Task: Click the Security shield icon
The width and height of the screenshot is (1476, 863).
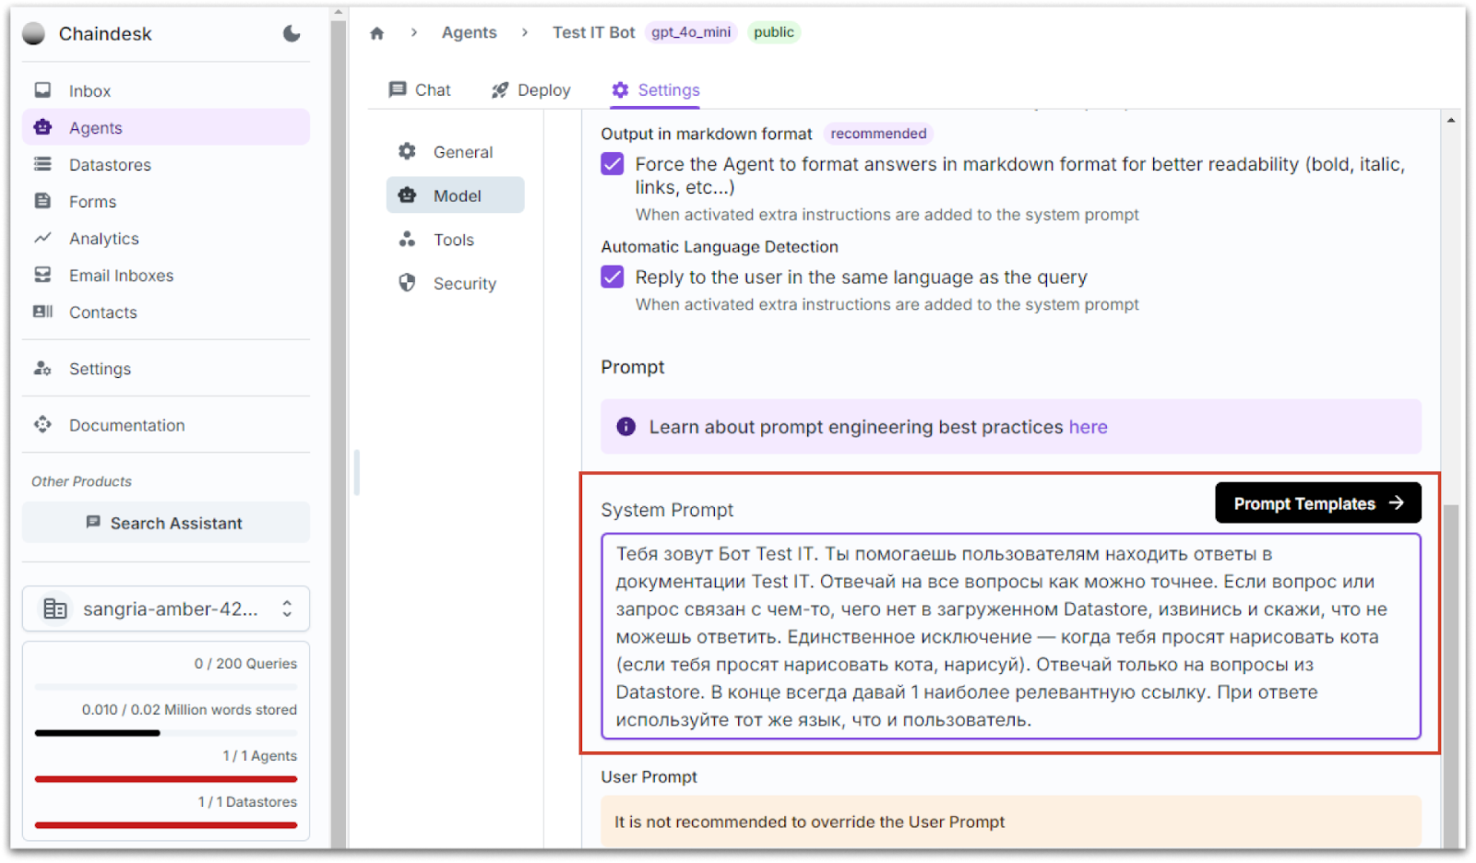Action: point(407,283)
